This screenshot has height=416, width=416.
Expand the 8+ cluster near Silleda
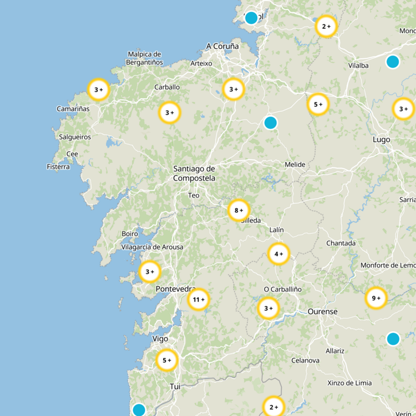click(x=239, y=210)
